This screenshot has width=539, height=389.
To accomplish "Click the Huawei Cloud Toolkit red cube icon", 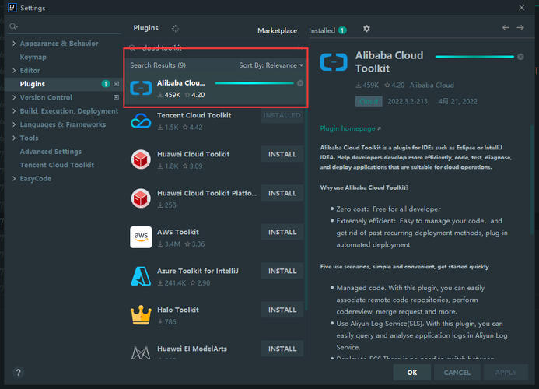I will pos(141,159).
